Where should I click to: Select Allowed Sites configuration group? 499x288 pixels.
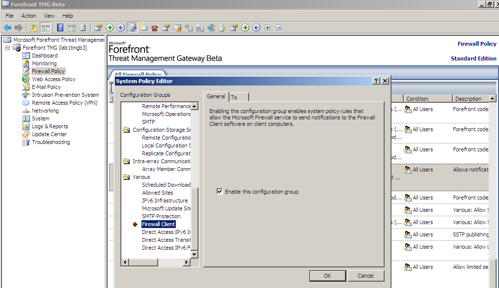158,193
